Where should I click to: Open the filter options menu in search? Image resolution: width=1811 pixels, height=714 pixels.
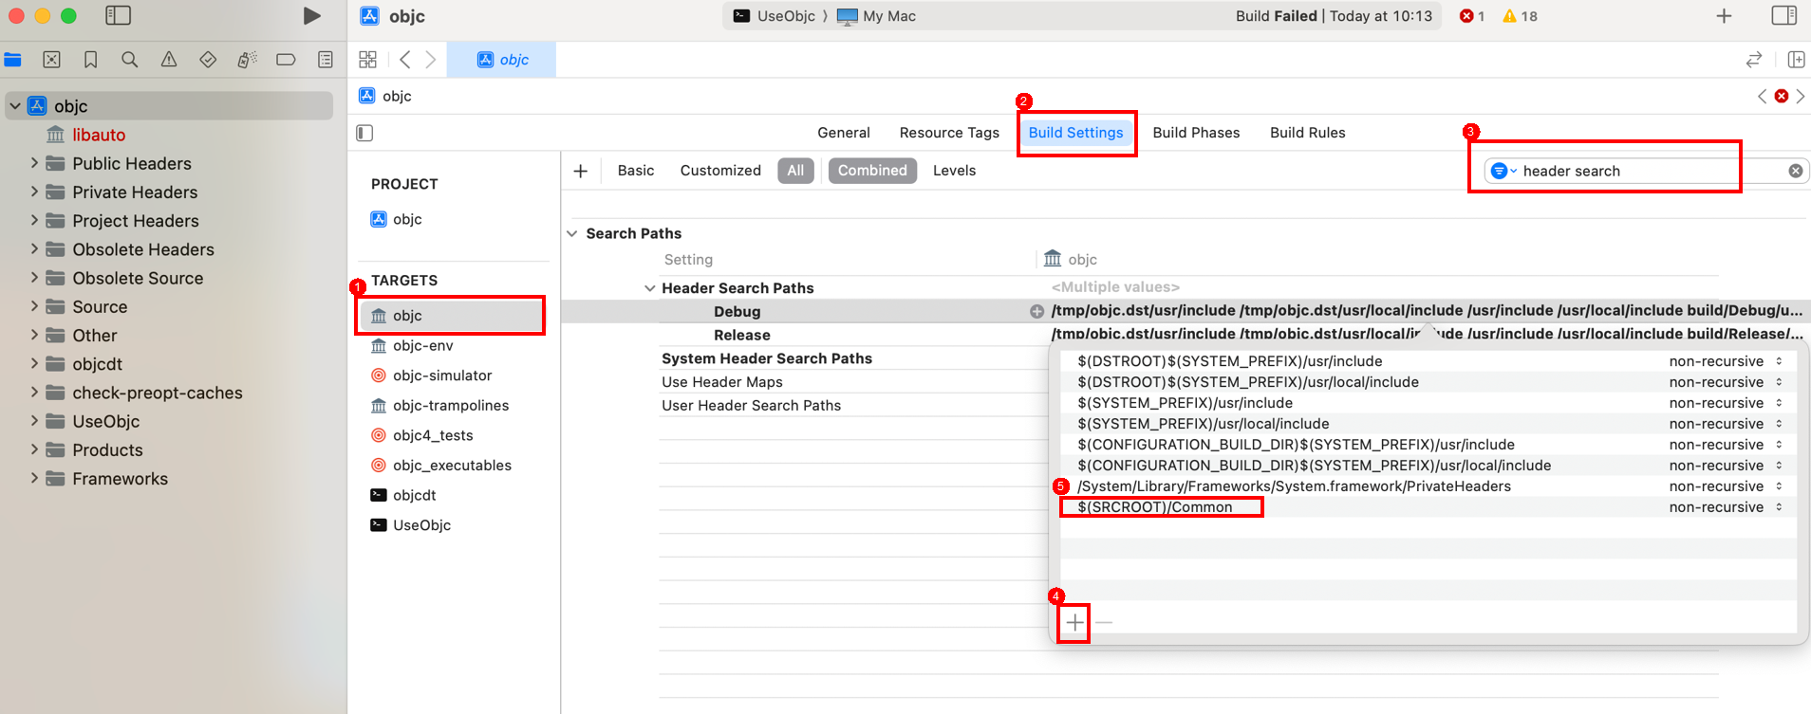tap(1503, 171)
